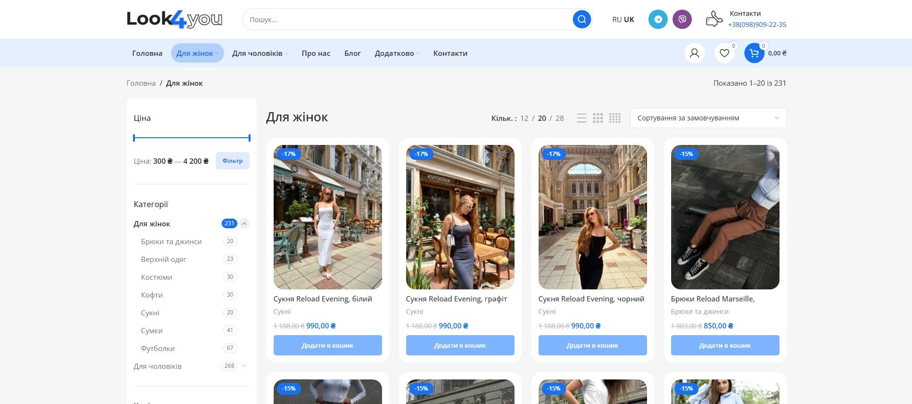This screenshot has width=912, height=404.
Task: Open product title 'Сукня Reload Evening, чорний'
Action: [x=591, y=299]
